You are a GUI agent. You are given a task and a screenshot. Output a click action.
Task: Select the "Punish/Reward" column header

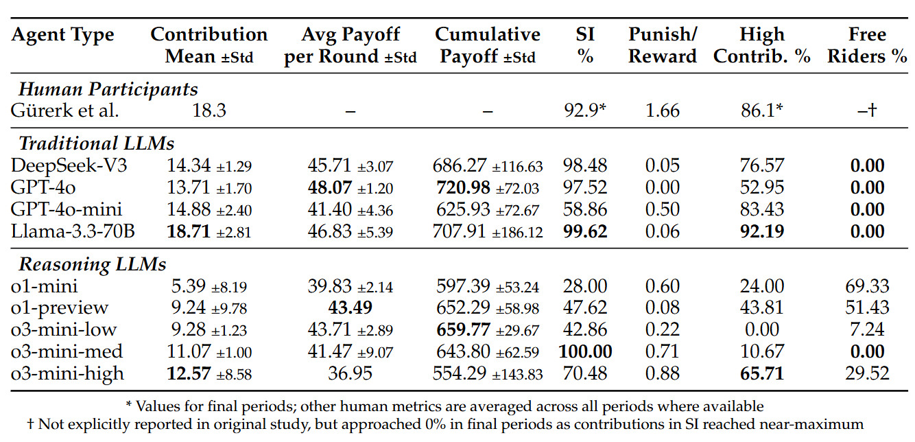pyautogui.click(x=663, y=45)
